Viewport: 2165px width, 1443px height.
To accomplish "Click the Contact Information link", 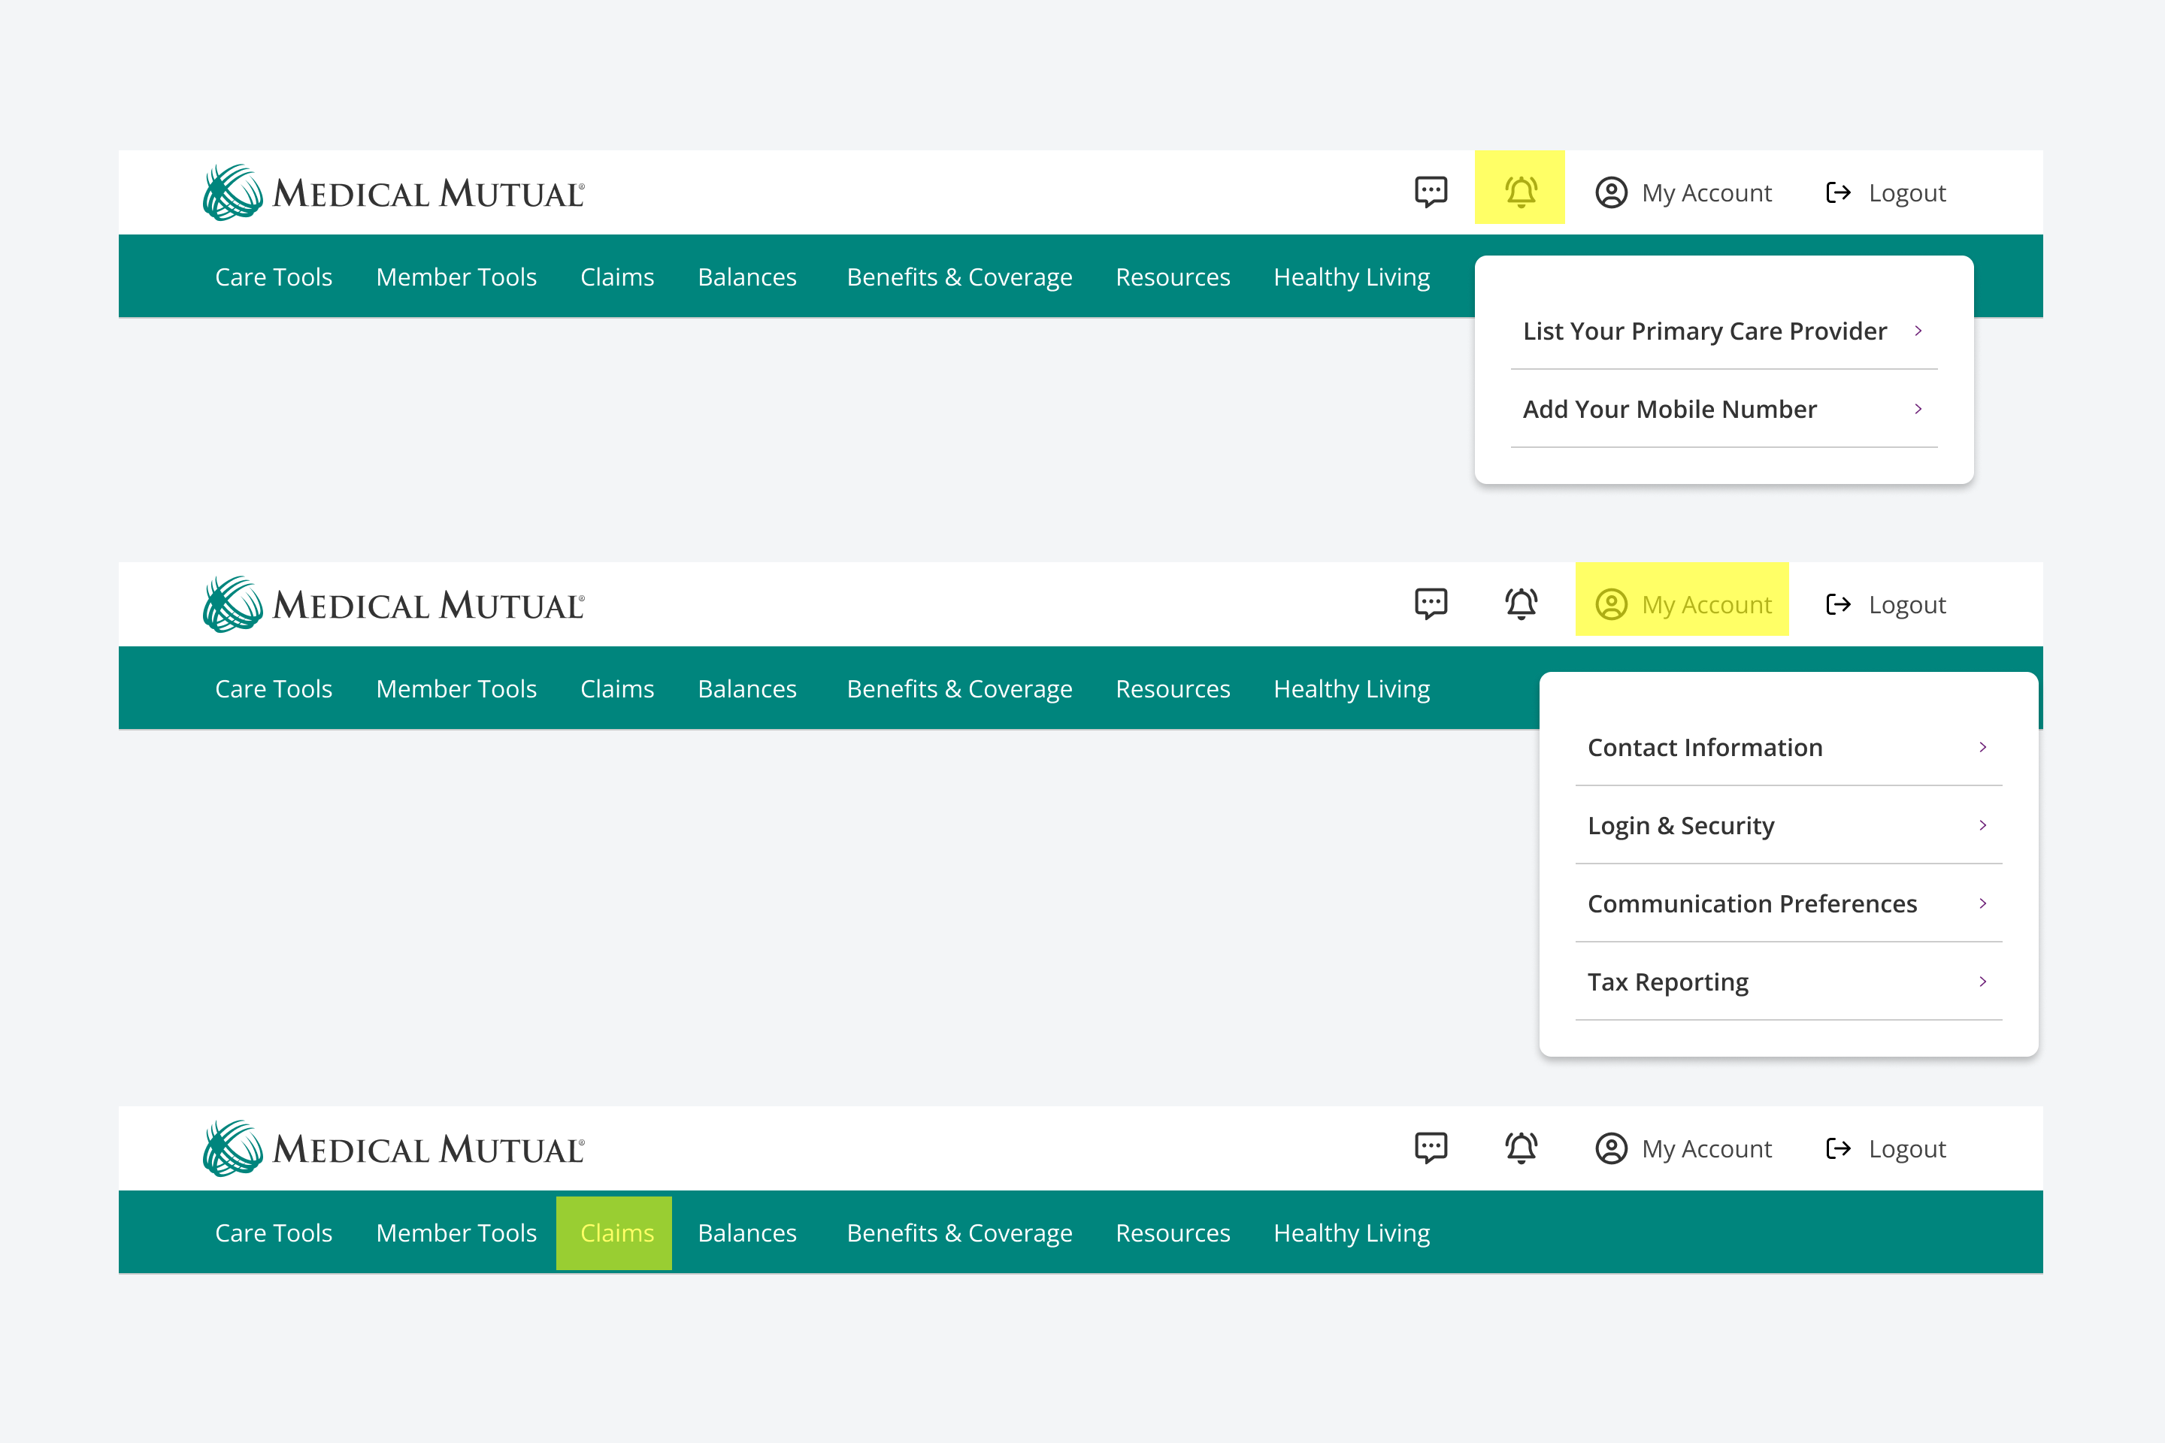I will click(1706, 747).
